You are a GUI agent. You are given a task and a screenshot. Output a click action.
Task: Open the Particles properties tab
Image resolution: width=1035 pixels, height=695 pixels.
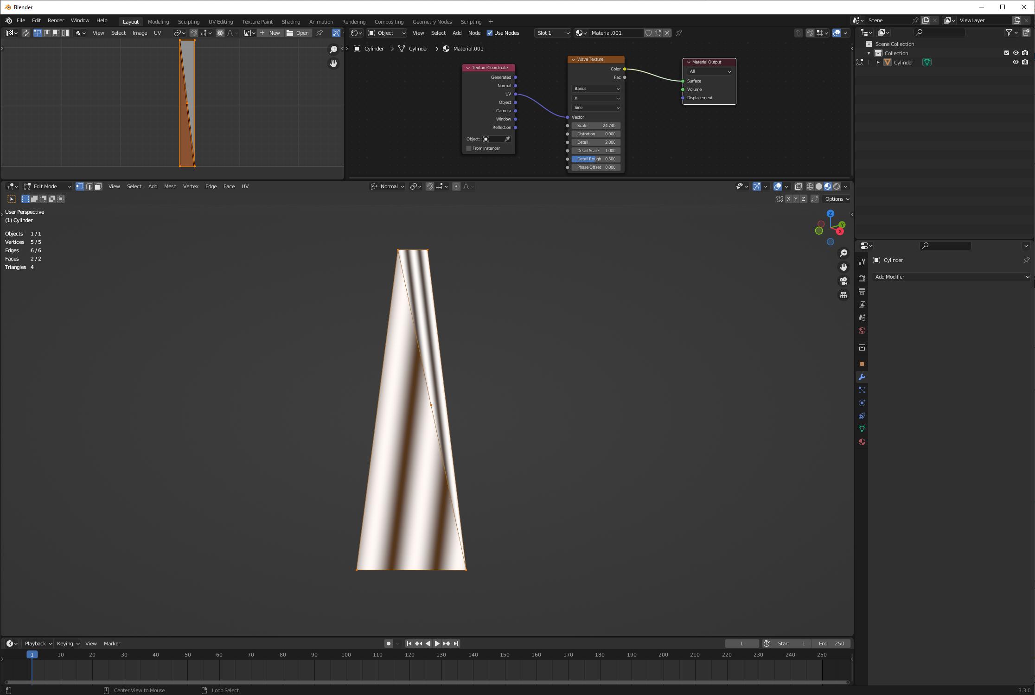(862, 390)
